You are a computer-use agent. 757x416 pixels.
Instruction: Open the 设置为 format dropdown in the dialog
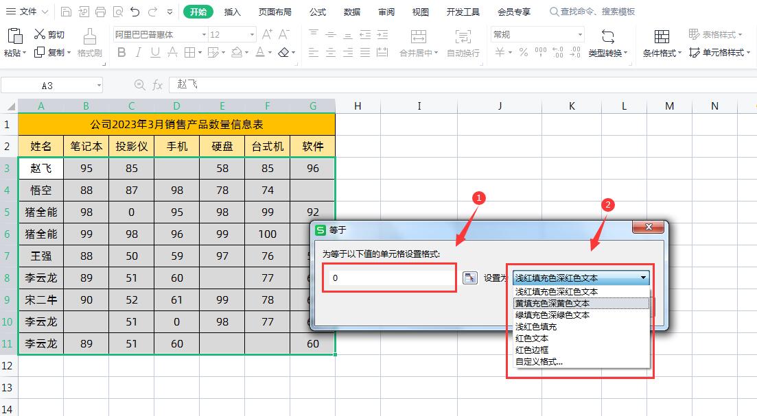coord(642,277)
